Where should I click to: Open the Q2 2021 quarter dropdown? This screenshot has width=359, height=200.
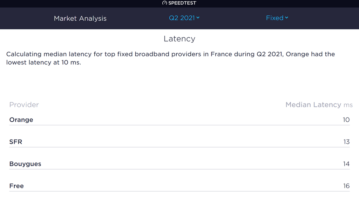tap(184, 18)
